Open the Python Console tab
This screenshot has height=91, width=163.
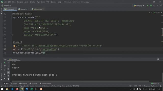pyautogui.click(x=45, y=83)
